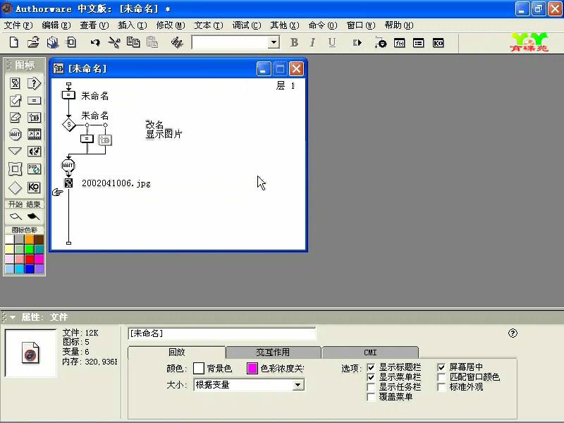
Task: Select the Display icon in the palette
Action: click(x=15, y=83)
